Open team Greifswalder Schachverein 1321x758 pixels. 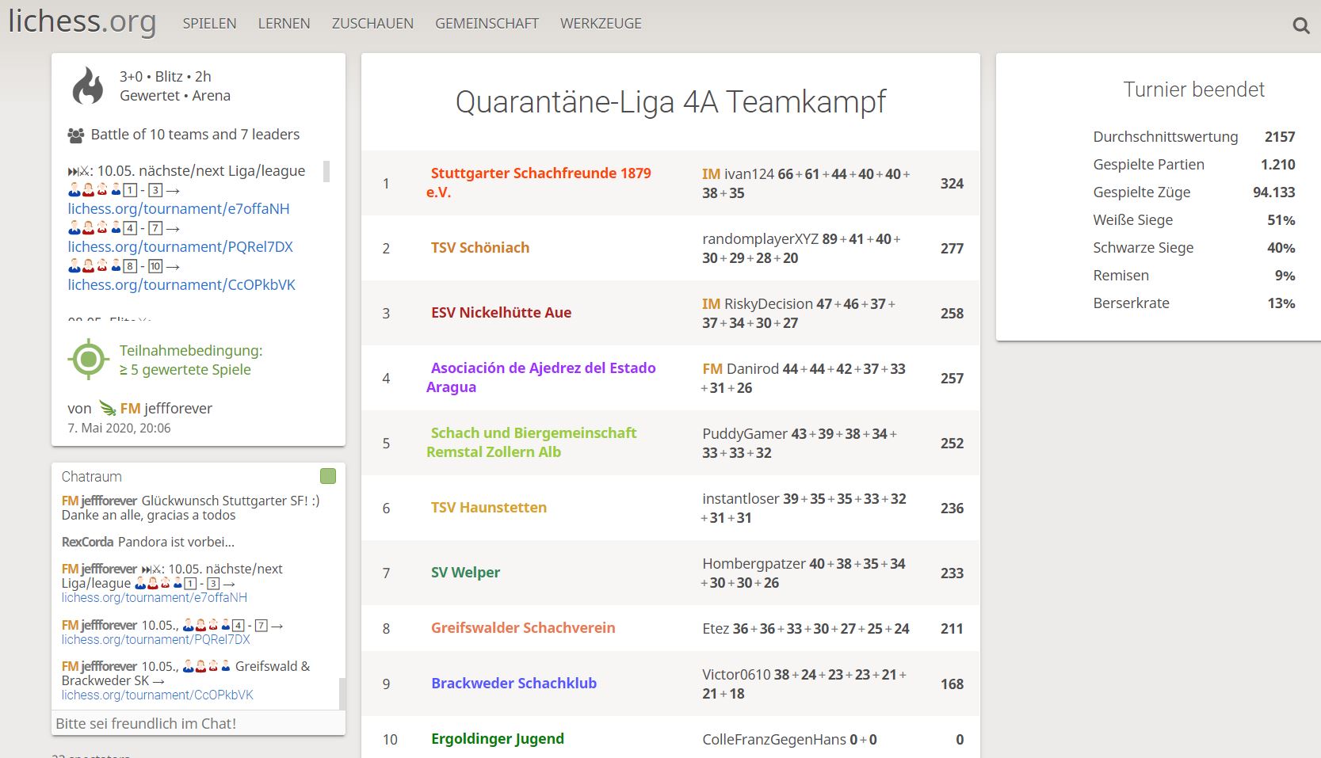523,628
